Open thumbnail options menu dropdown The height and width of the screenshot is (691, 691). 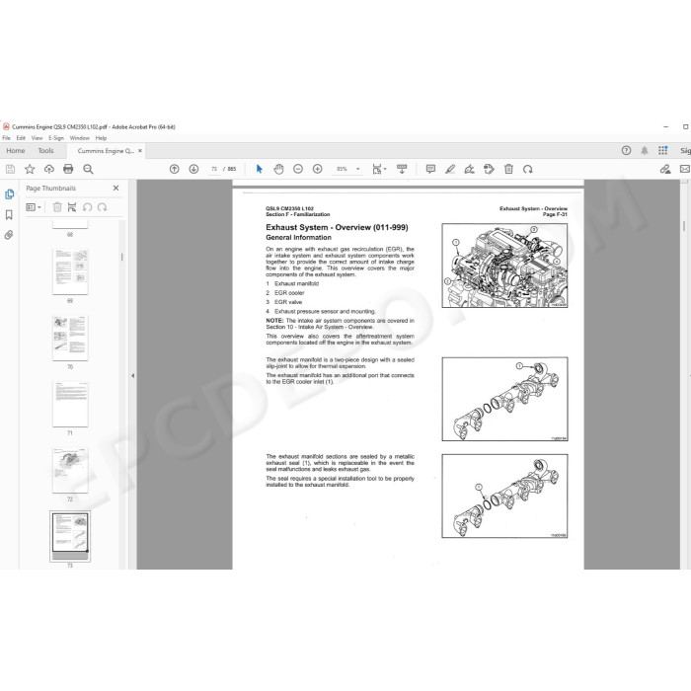[x=34, y=207]
